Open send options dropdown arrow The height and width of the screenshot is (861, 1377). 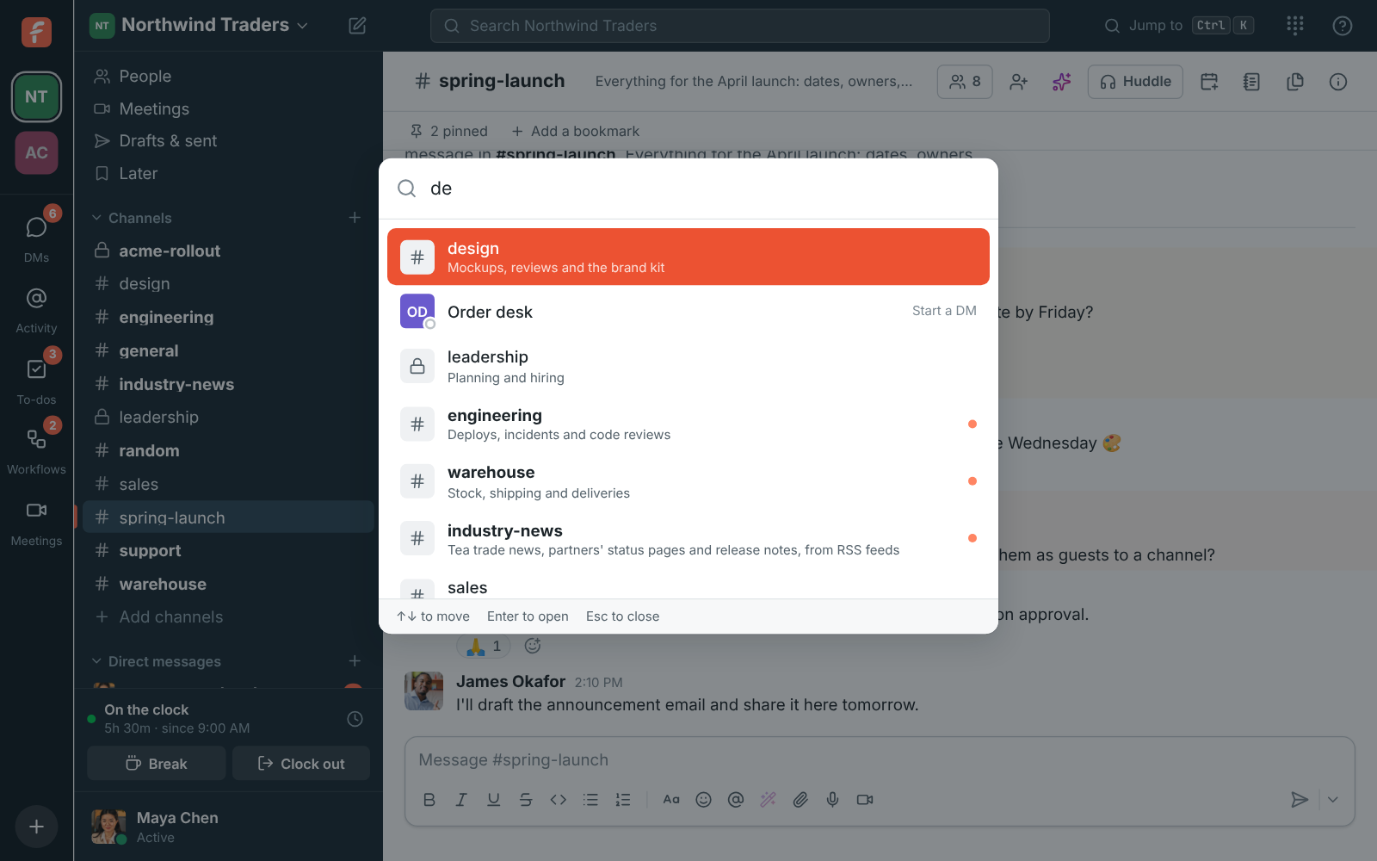coord(1332,800)
